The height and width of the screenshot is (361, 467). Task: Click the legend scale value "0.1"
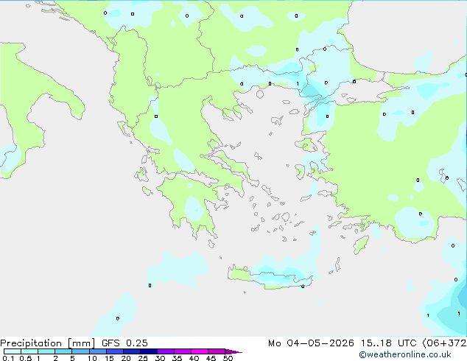tap(8, 358)
